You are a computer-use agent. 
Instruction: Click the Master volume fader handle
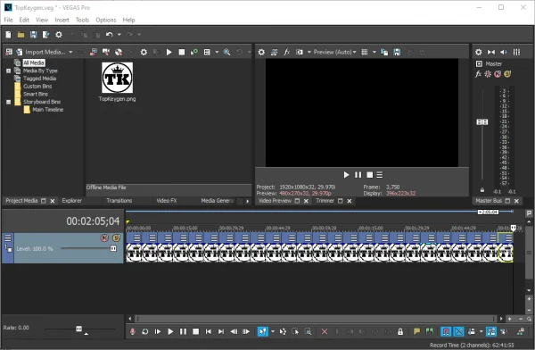(x=482, y=122)
